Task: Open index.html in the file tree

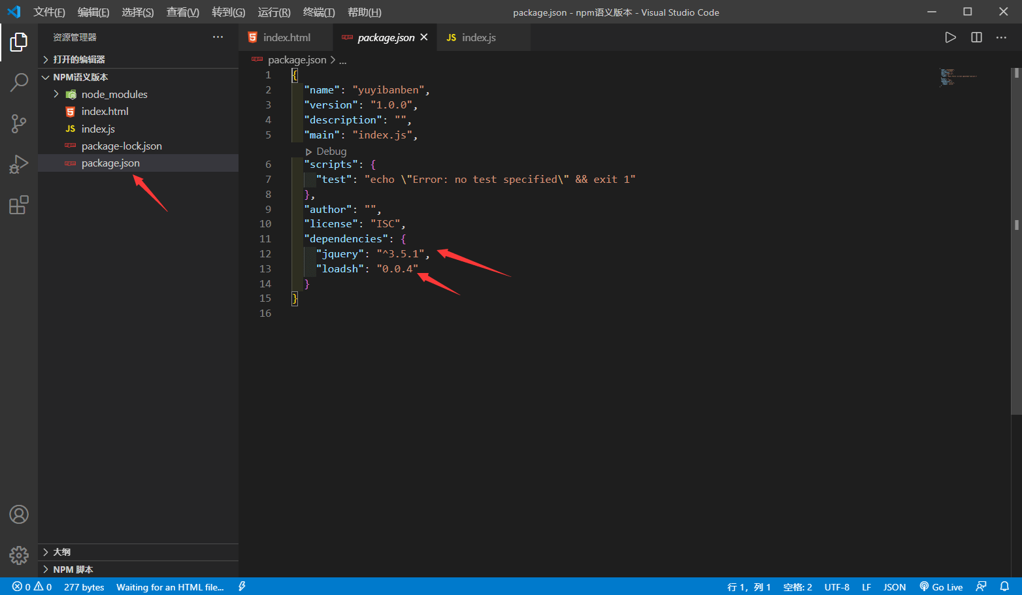Action: 138,112
